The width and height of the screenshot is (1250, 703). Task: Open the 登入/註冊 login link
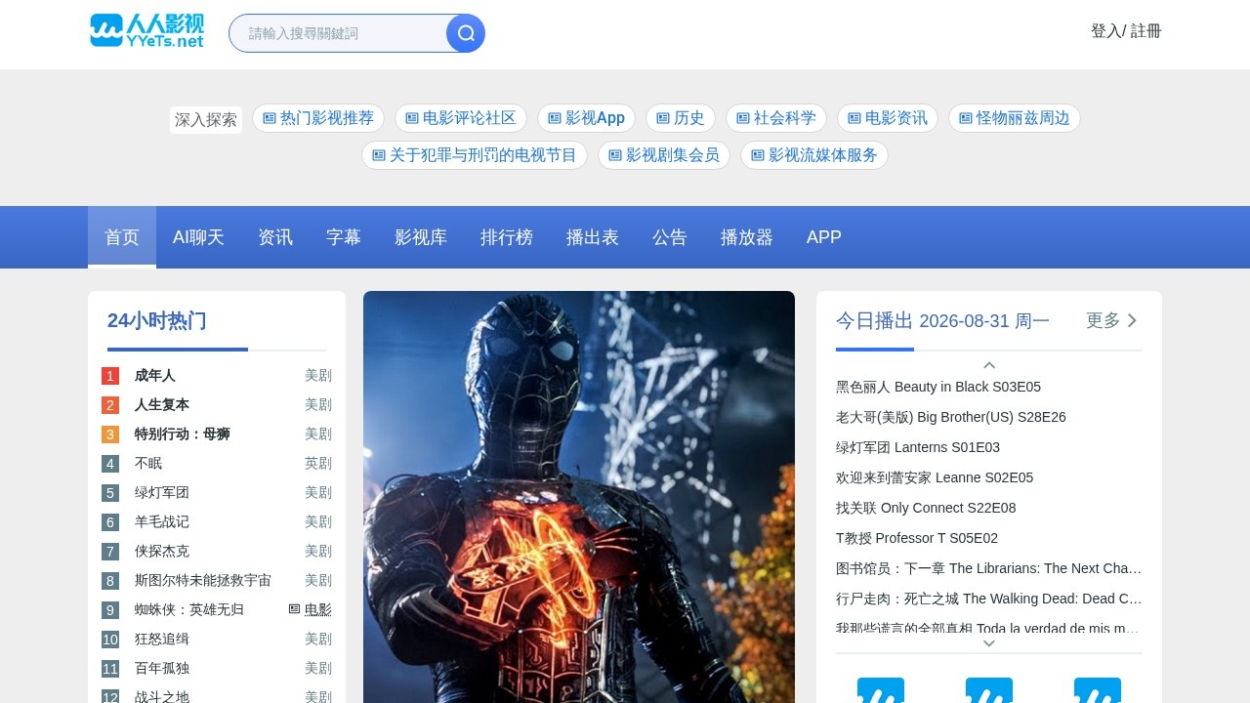coord(1126,31)
